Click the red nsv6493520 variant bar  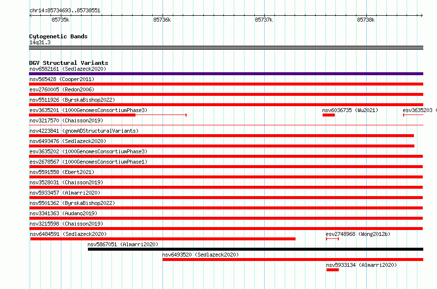click(x=293, y=260)
